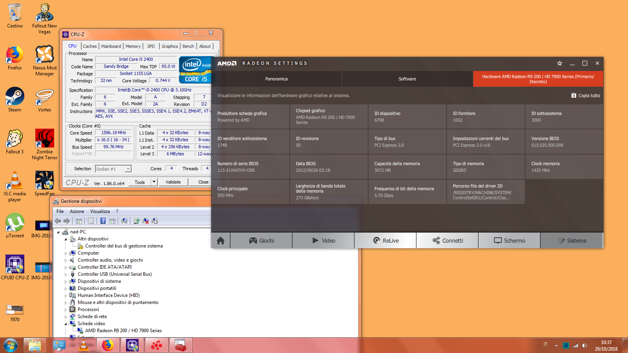
Task: Select the Firefox desktop icon
Action: click(15, 58)
